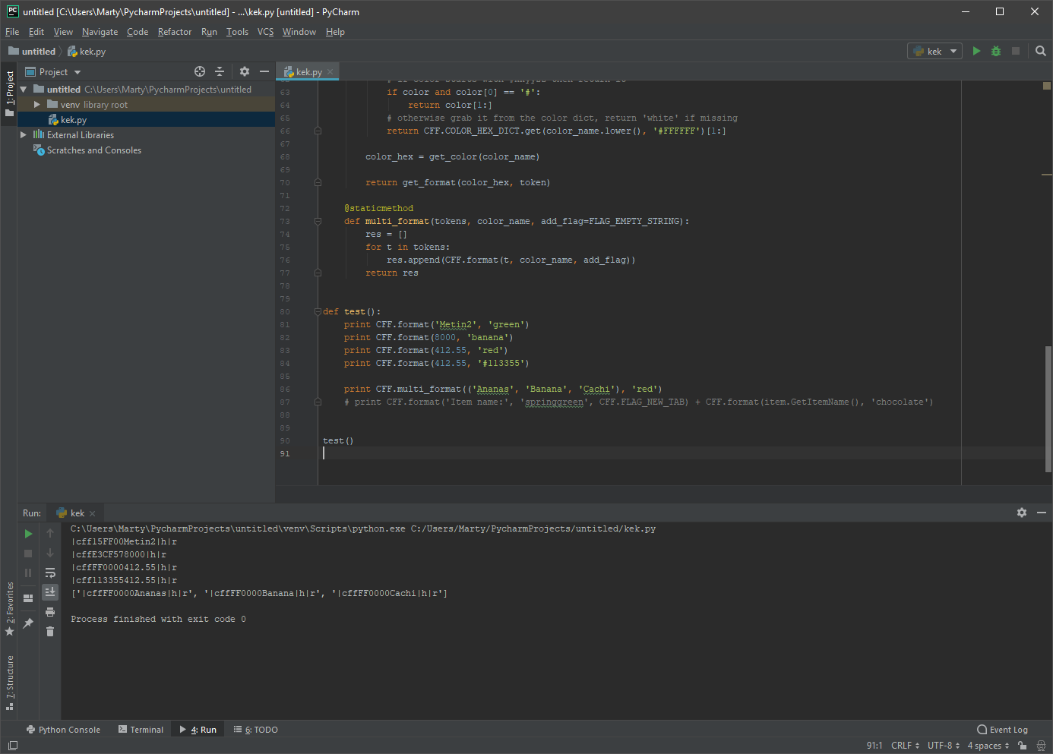Open the console print icon to print output

49,611
